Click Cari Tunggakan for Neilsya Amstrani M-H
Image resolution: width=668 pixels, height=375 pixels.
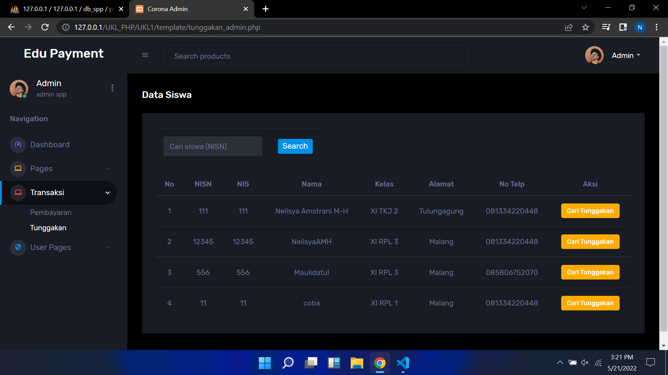click(x=590, y=211)
